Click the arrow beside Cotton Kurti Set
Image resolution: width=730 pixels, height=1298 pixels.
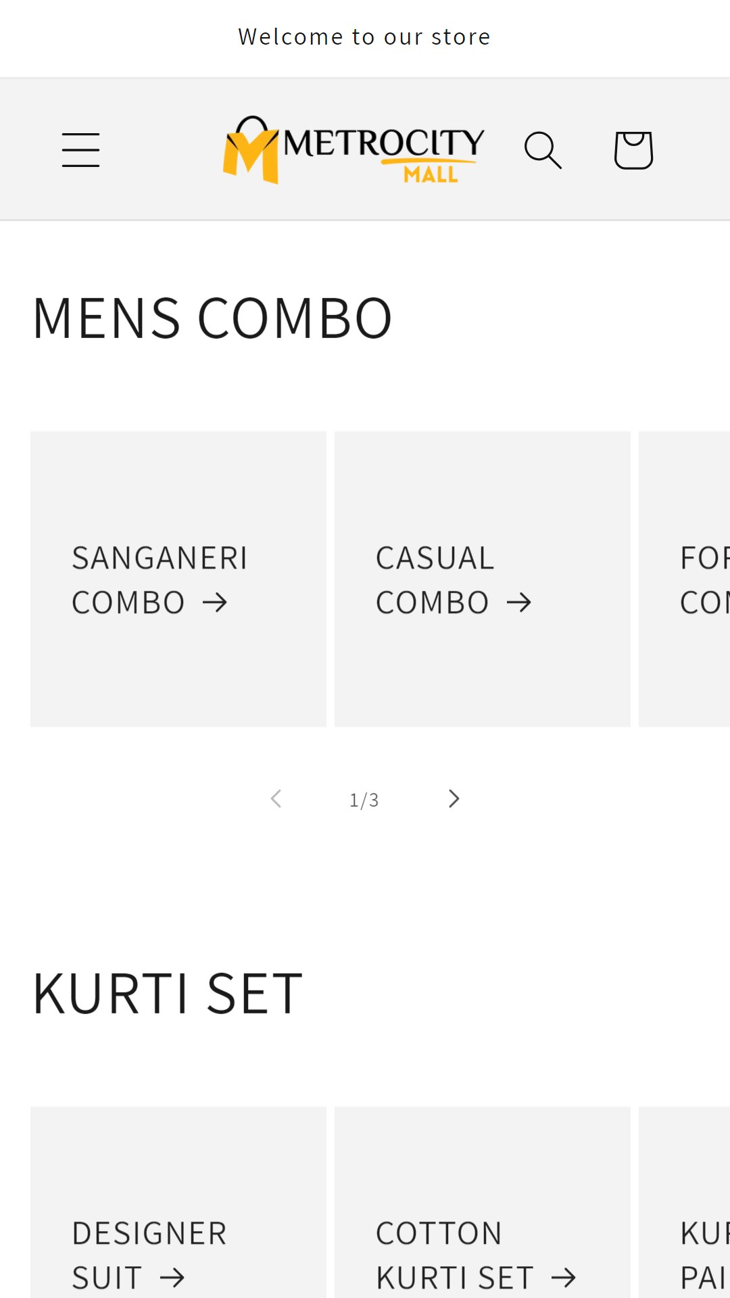pyautogui.click(x=564, y=1278)
